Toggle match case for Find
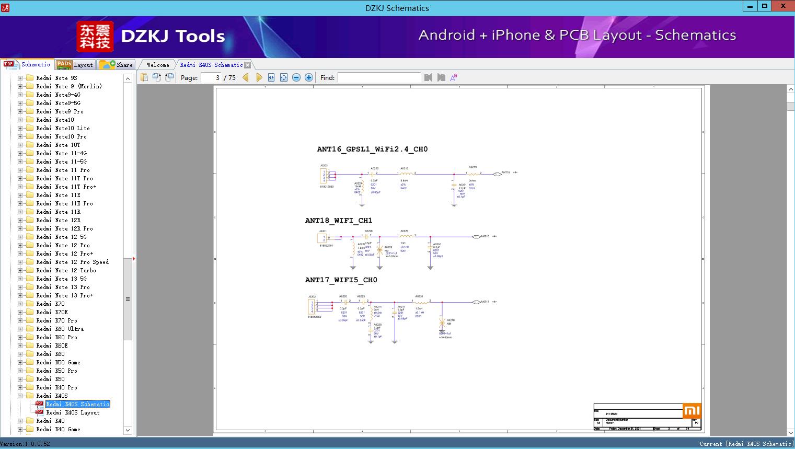Viewport: 795px width, 449px height. pos(454,77)
